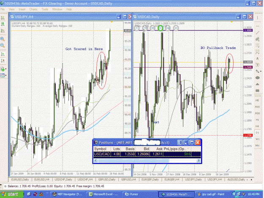Toggle chart auto scroll
The image size is (264, 198).
(3, 54)
